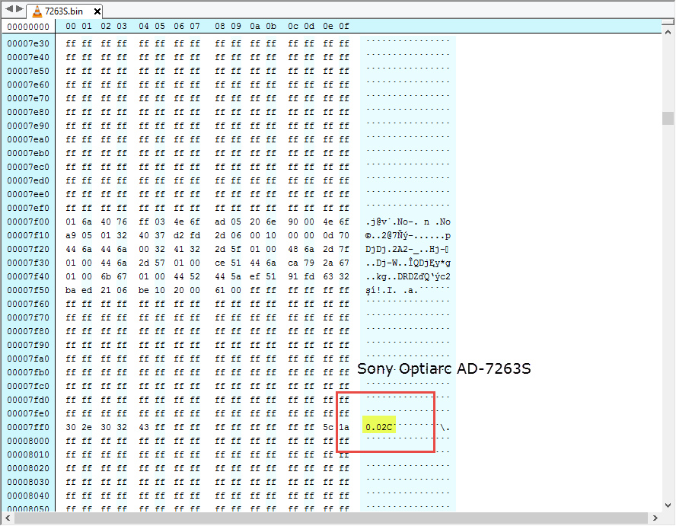Click offset label 00008030
The width and height of the screenshot is (676, 526).
tap(28, 482)
